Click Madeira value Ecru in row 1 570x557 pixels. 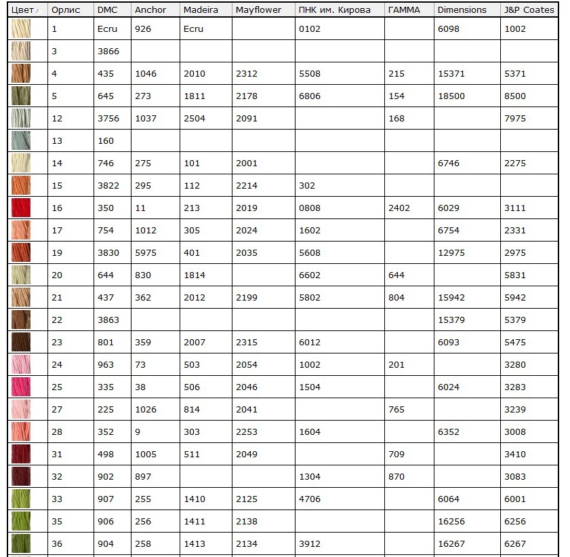click(x=193, y=28)
